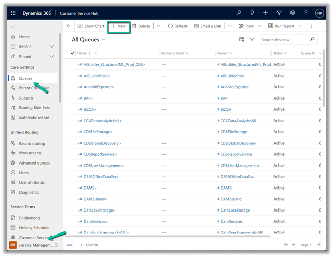Click the search magnifier in top bar
This screenshot has height=257, width=333.
pos(239,12)
